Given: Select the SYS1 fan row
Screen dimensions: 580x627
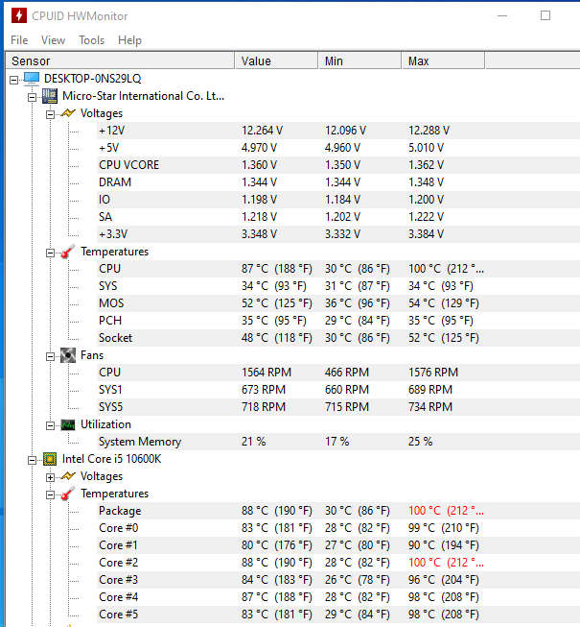Looking at the screenshot, I should coord(338,390).
